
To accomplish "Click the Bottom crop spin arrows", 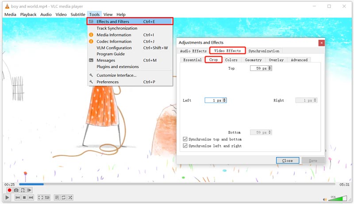I will pyautogui.click(x=270, y=132).
